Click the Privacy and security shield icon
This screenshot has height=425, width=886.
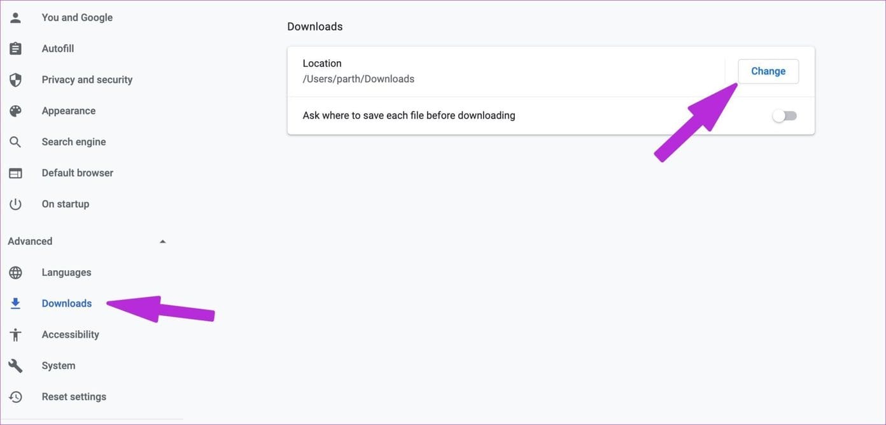15,80
